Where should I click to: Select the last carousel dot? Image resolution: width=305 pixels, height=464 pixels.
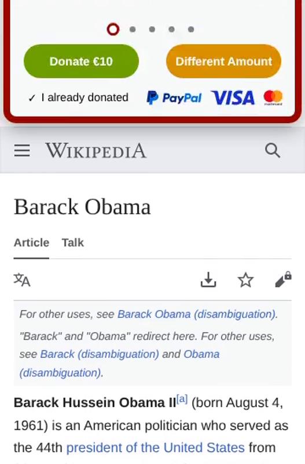point(191,30)
